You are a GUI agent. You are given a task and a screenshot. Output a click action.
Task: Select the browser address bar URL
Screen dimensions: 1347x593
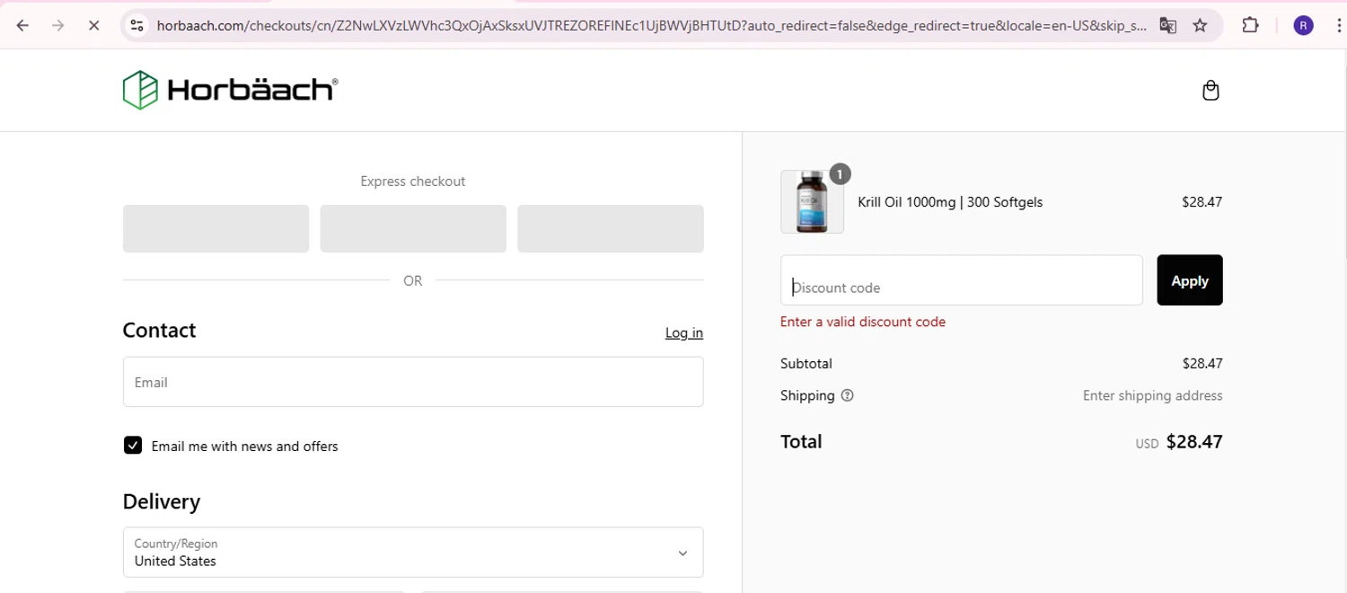pyautogui.click(x=651, y=25)
